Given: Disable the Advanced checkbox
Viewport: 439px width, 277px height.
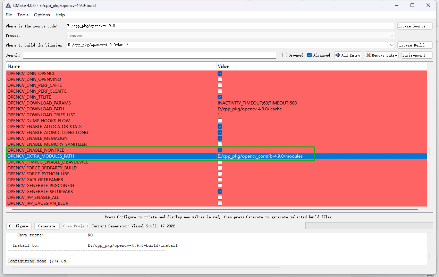Looking at the screenshot, I should point(309,55).
